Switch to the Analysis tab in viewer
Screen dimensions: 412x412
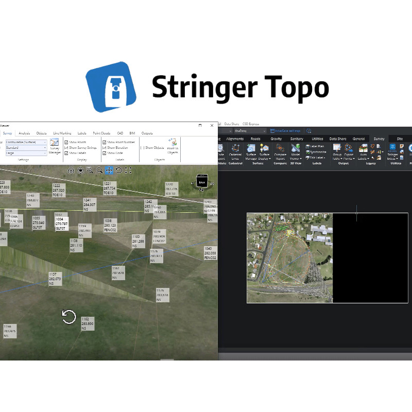pyautogui.click(x=24, y=133)
